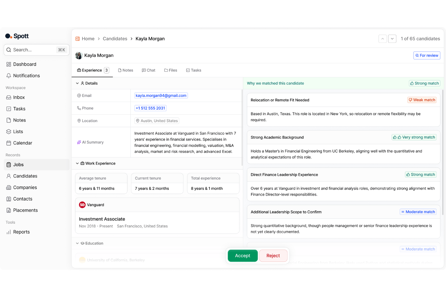The image size is (446, 297).
Task: Click Kayla Morgan's profile avatar
Action: coord(79,55)
